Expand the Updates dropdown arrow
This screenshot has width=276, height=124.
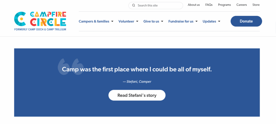(219, 21)
